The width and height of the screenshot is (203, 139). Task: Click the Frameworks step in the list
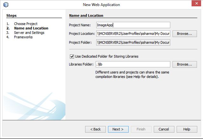coord(23,37)
